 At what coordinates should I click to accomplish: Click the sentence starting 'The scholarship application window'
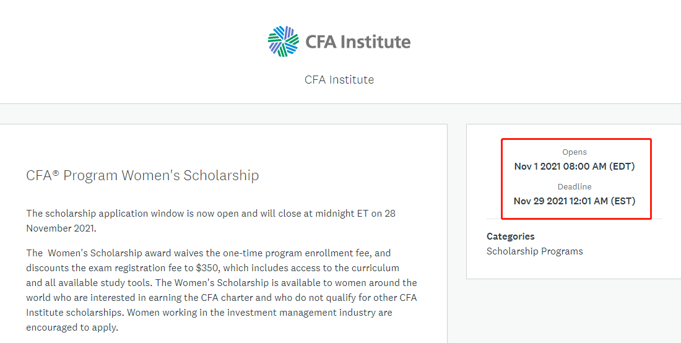pos(210,220)
